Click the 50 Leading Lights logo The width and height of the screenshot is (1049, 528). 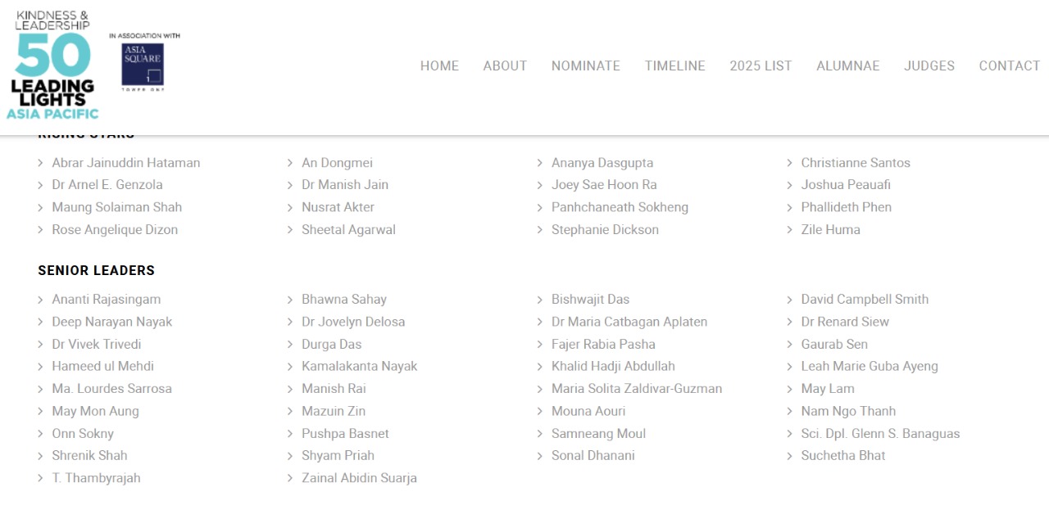point(52,65)
